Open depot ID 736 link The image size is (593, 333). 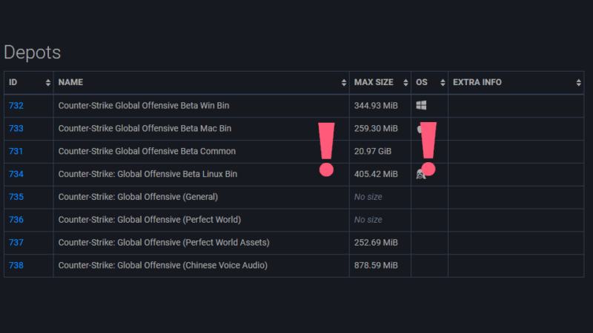coord(16,220)
